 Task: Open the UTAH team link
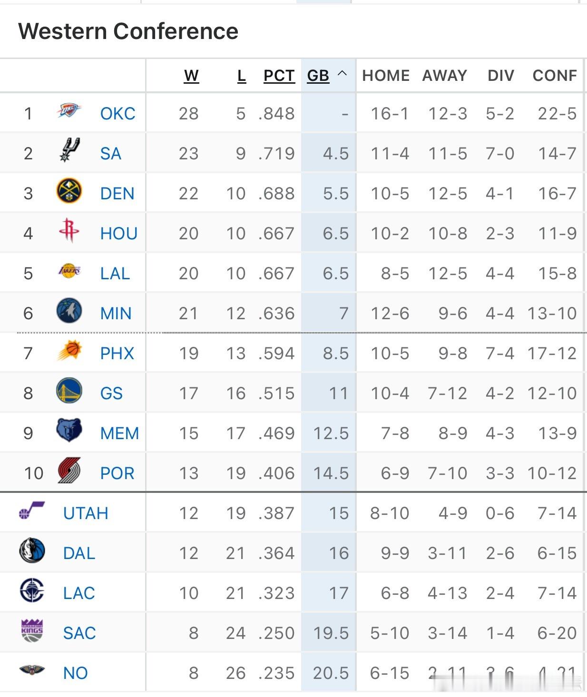(x=86, y=513)
